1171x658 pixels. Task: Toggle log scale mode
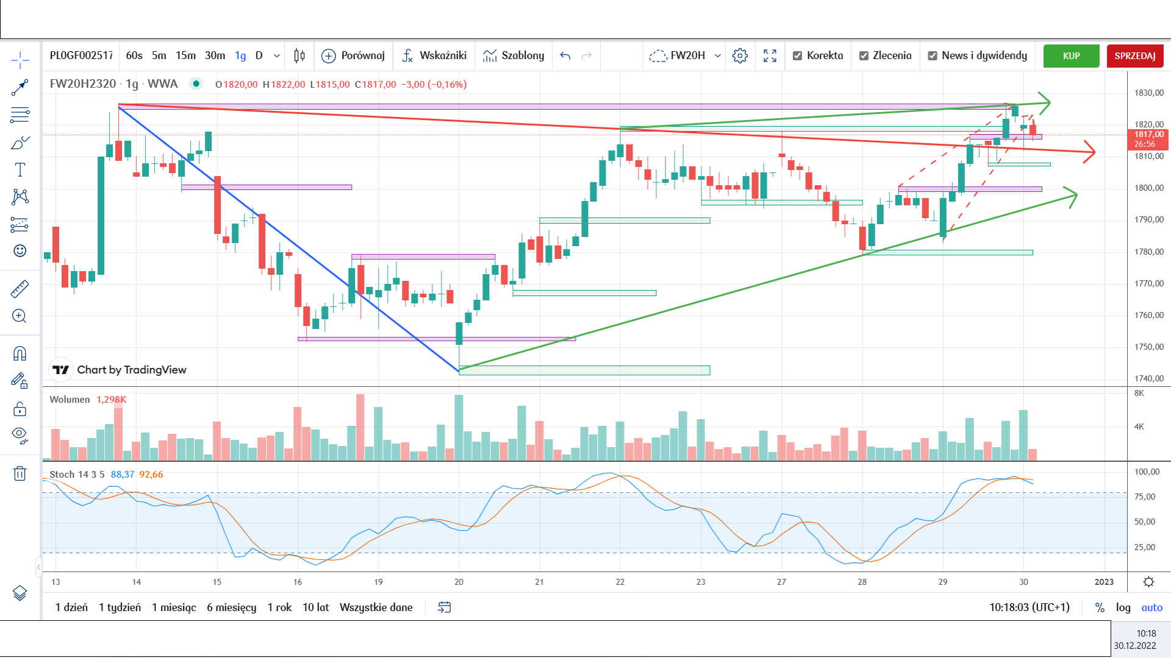point(1123,607)
